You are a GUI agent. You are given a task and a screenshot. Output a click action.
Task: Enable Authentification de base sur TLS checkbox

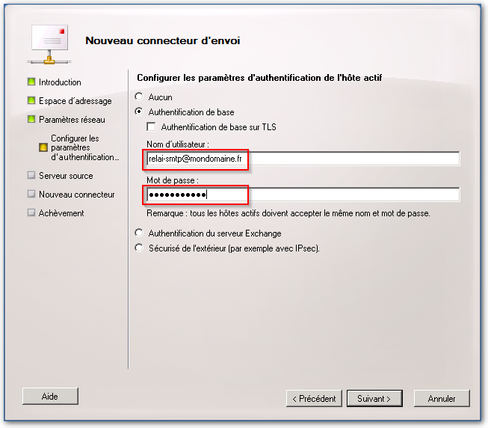point(151,126)
